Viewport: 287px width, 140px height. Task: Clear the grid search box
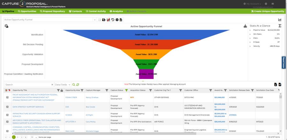(x=52, y=85)
